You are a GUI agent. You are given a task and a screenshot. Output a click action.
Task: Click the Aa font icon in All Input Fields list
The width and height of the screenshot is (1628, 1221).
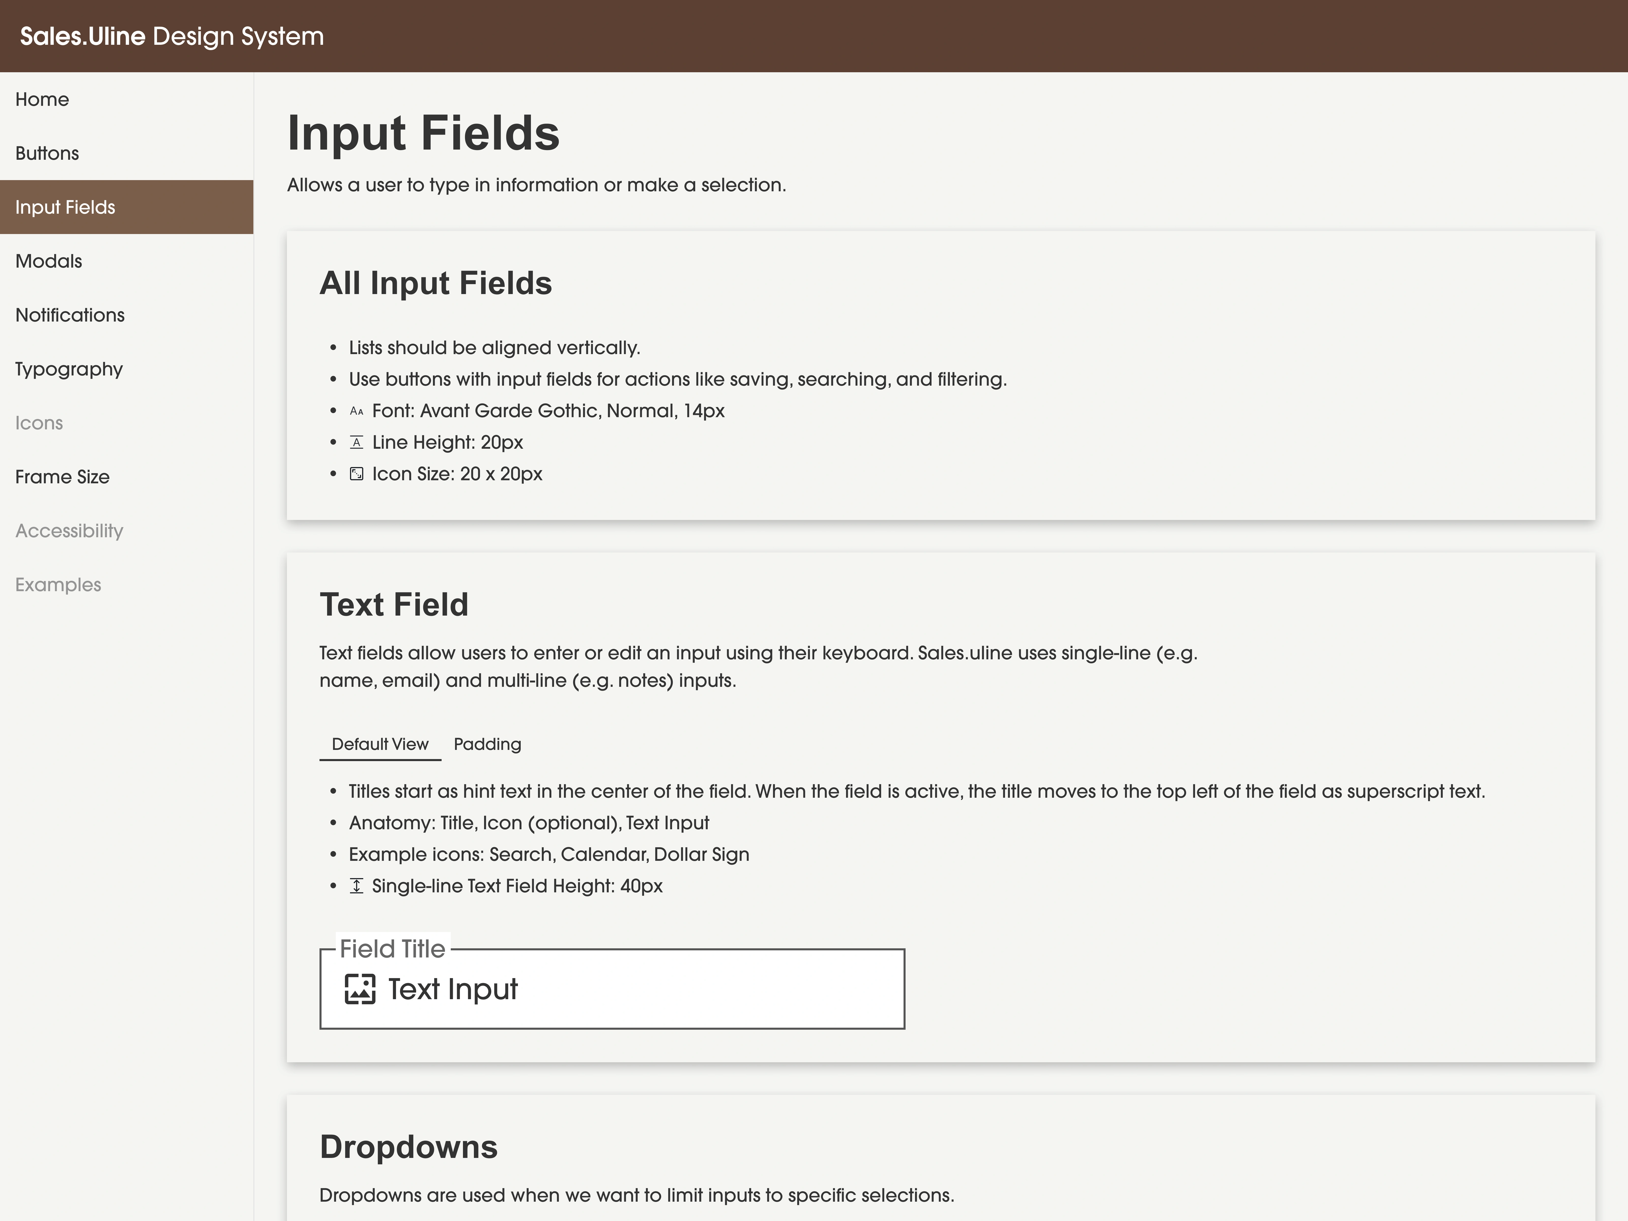pyautogui.click(x=358, y=411)
